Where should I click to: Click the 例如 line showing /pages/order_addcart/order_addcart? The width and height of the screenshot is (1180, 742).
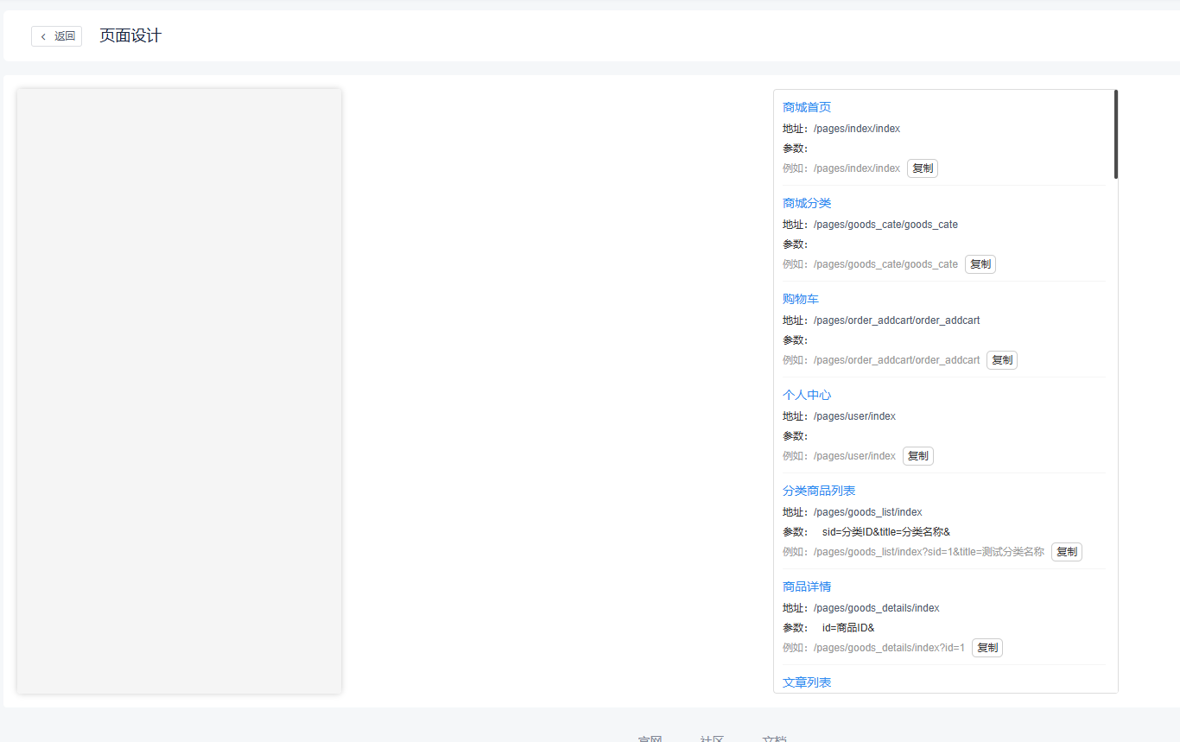[881, 360]
